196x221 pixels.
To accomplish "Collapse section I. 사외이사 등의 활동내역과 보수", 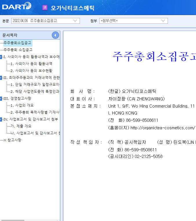I will [1, 57].
